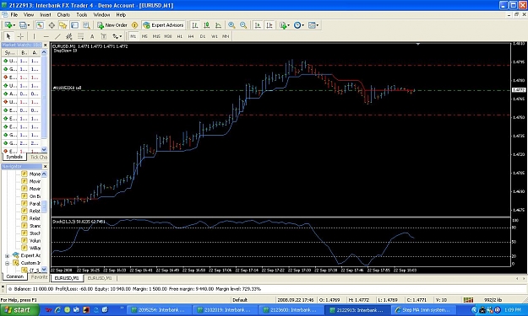Close the Navigator panel
528x316 pixels.
[45, 166]
